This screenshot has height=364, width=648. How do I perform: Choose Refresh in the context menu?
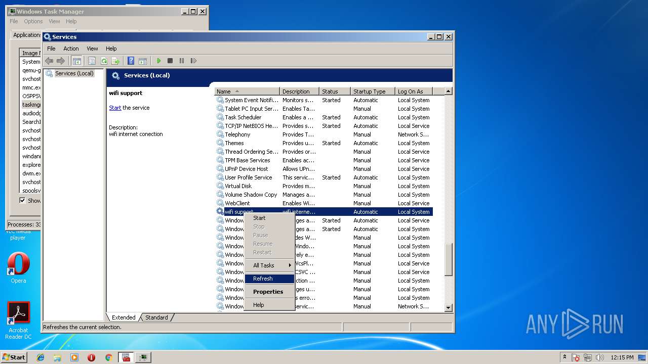pyautogui.click(x=269, y=279)
